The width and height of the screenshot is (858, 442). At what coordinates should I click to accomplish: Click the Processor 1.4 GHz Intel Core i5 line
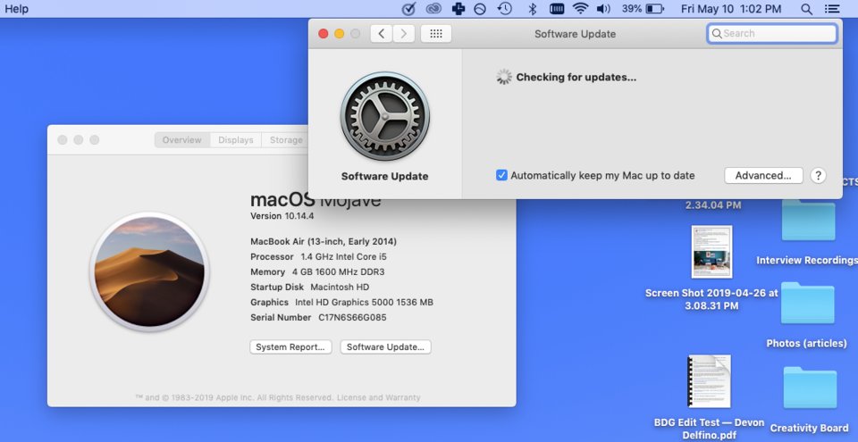318,257
